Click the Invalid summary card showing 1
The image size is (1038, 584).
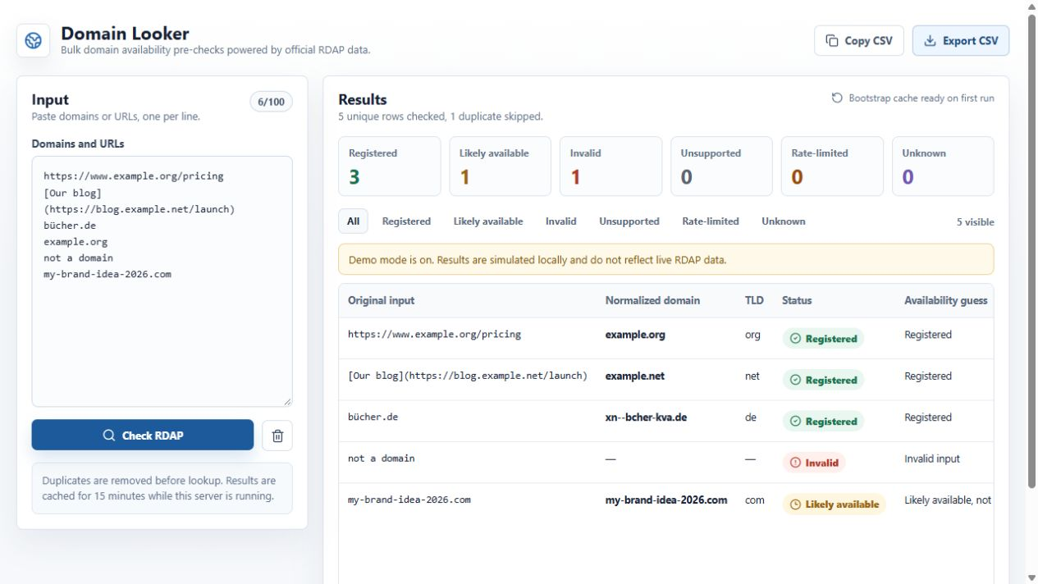coord(611,167)
